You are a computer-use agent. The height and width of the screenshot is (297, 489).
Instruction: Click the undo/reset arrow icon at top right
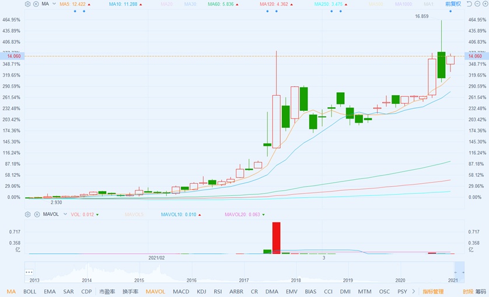click(x=469, y=4)
